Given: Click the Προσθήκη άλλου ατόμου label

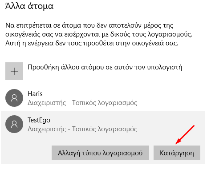Looking at the screenshot, I should point(105,67).
